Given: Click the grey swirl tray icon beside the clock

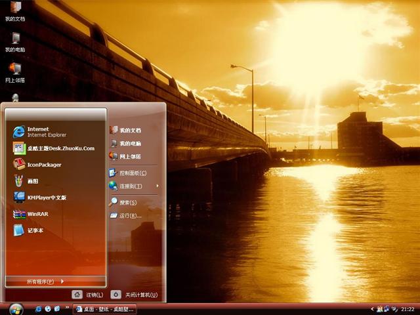Looking at the screenshot, I should pyautogui.click(x=394, y=309).
